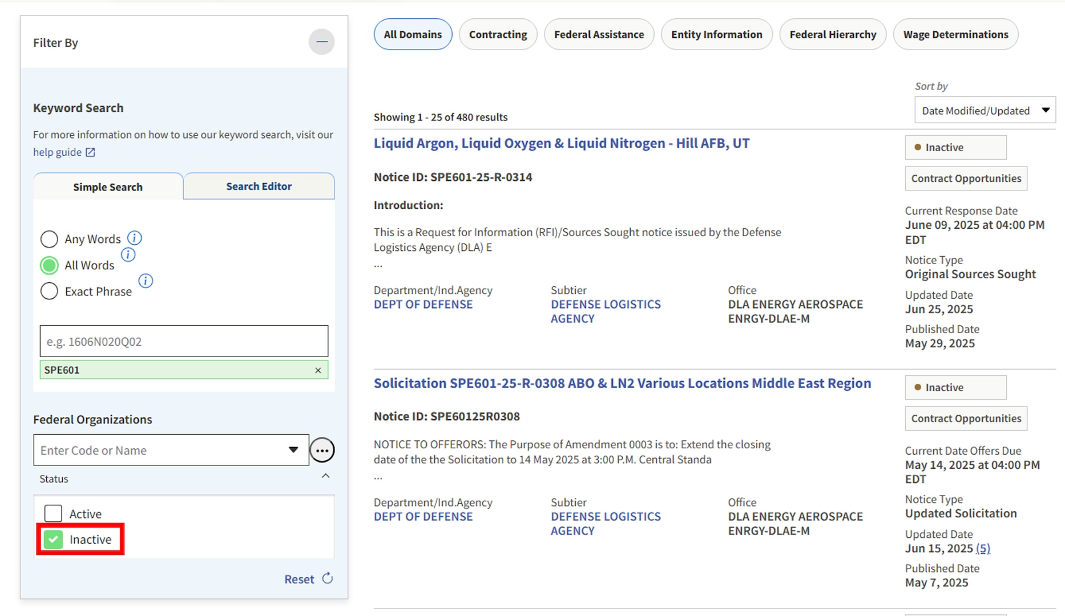Open the (5) updated date history link

[983, 548]
